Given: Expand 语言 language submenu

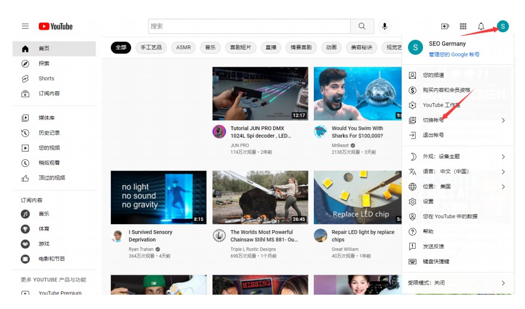Looking at the screenshot, I should point(458,171).
